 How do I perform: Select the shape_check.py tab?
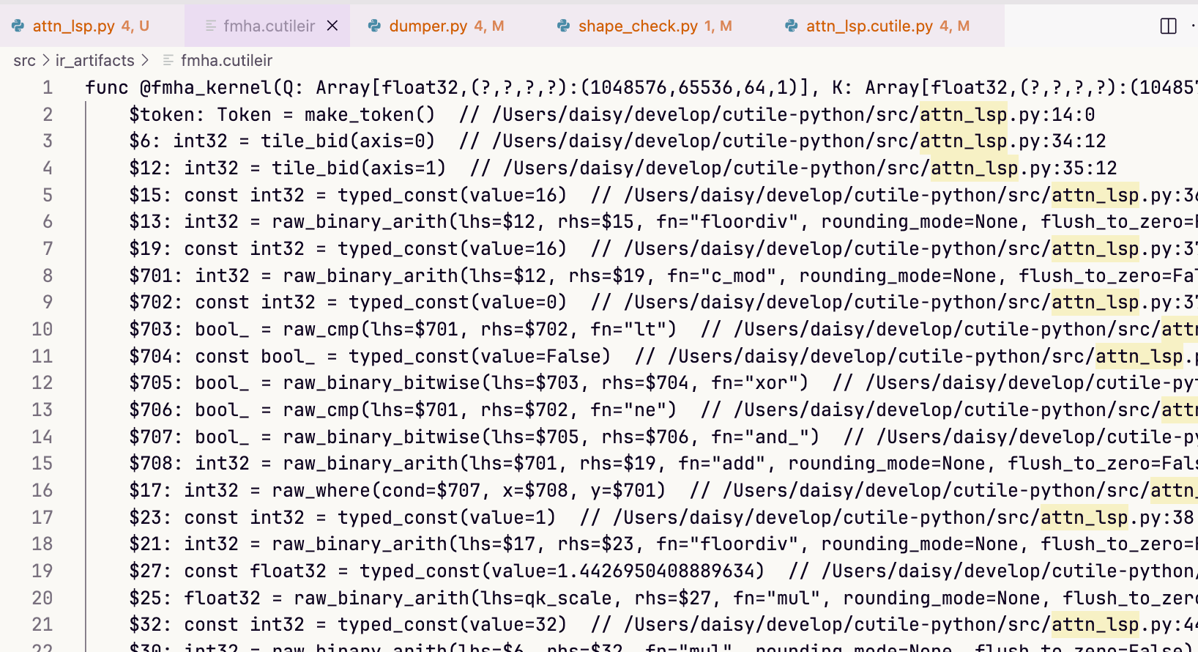pos(637,26)
